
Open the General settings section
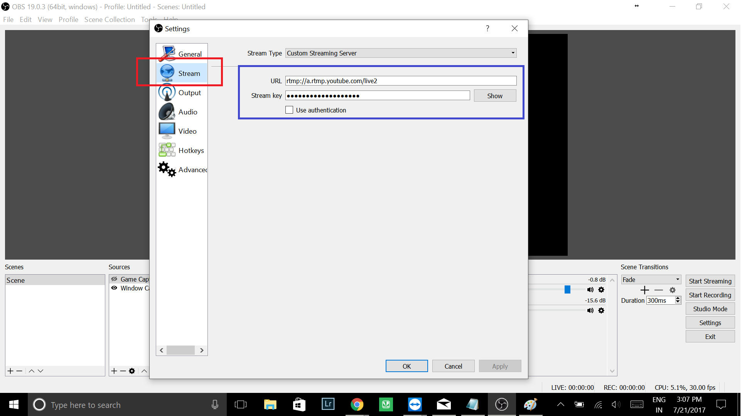point(182,54)
